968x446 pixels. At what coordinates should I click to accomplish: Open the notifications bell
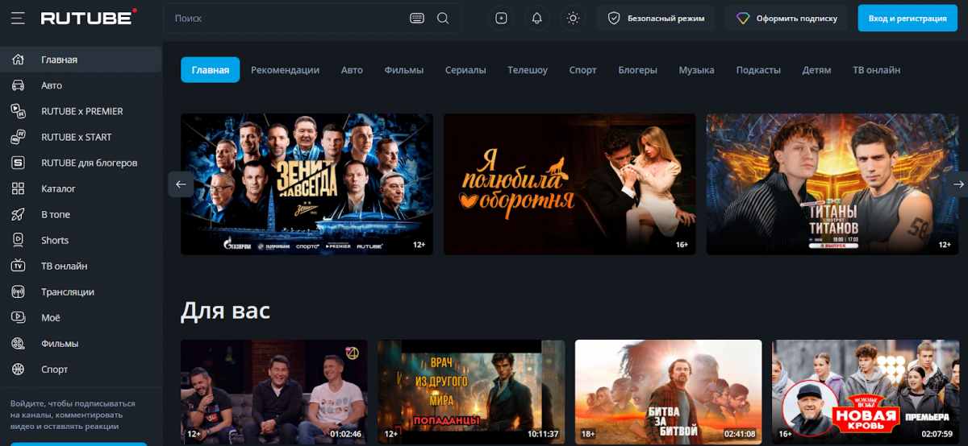pos(536,18)
